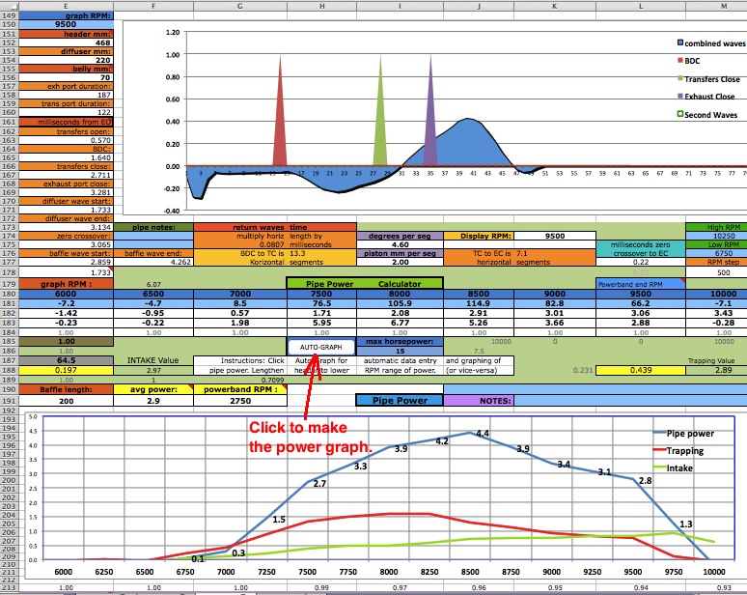Select the yellow 0.197 cell

(x=66, y=370)
